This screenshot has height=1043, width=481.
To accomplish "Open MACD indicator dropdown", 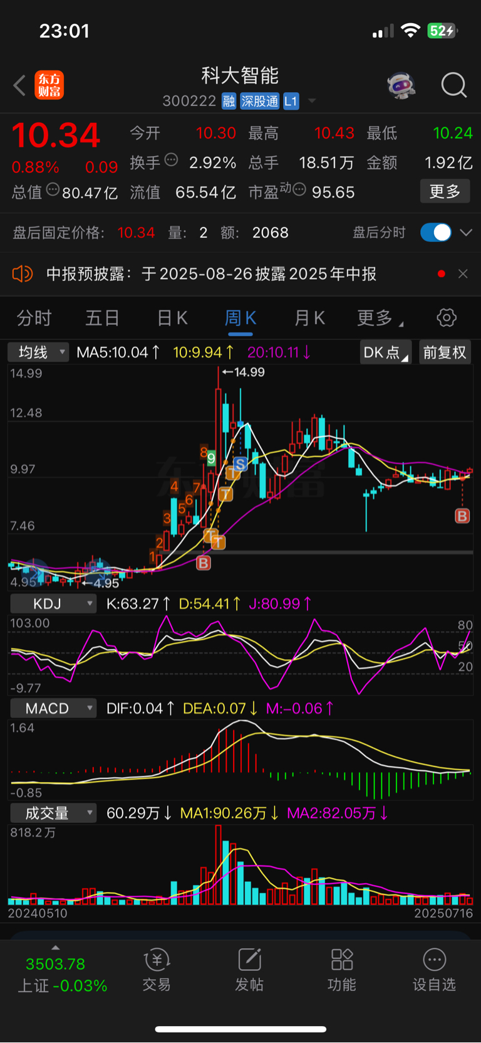I will tap(53, 709).
